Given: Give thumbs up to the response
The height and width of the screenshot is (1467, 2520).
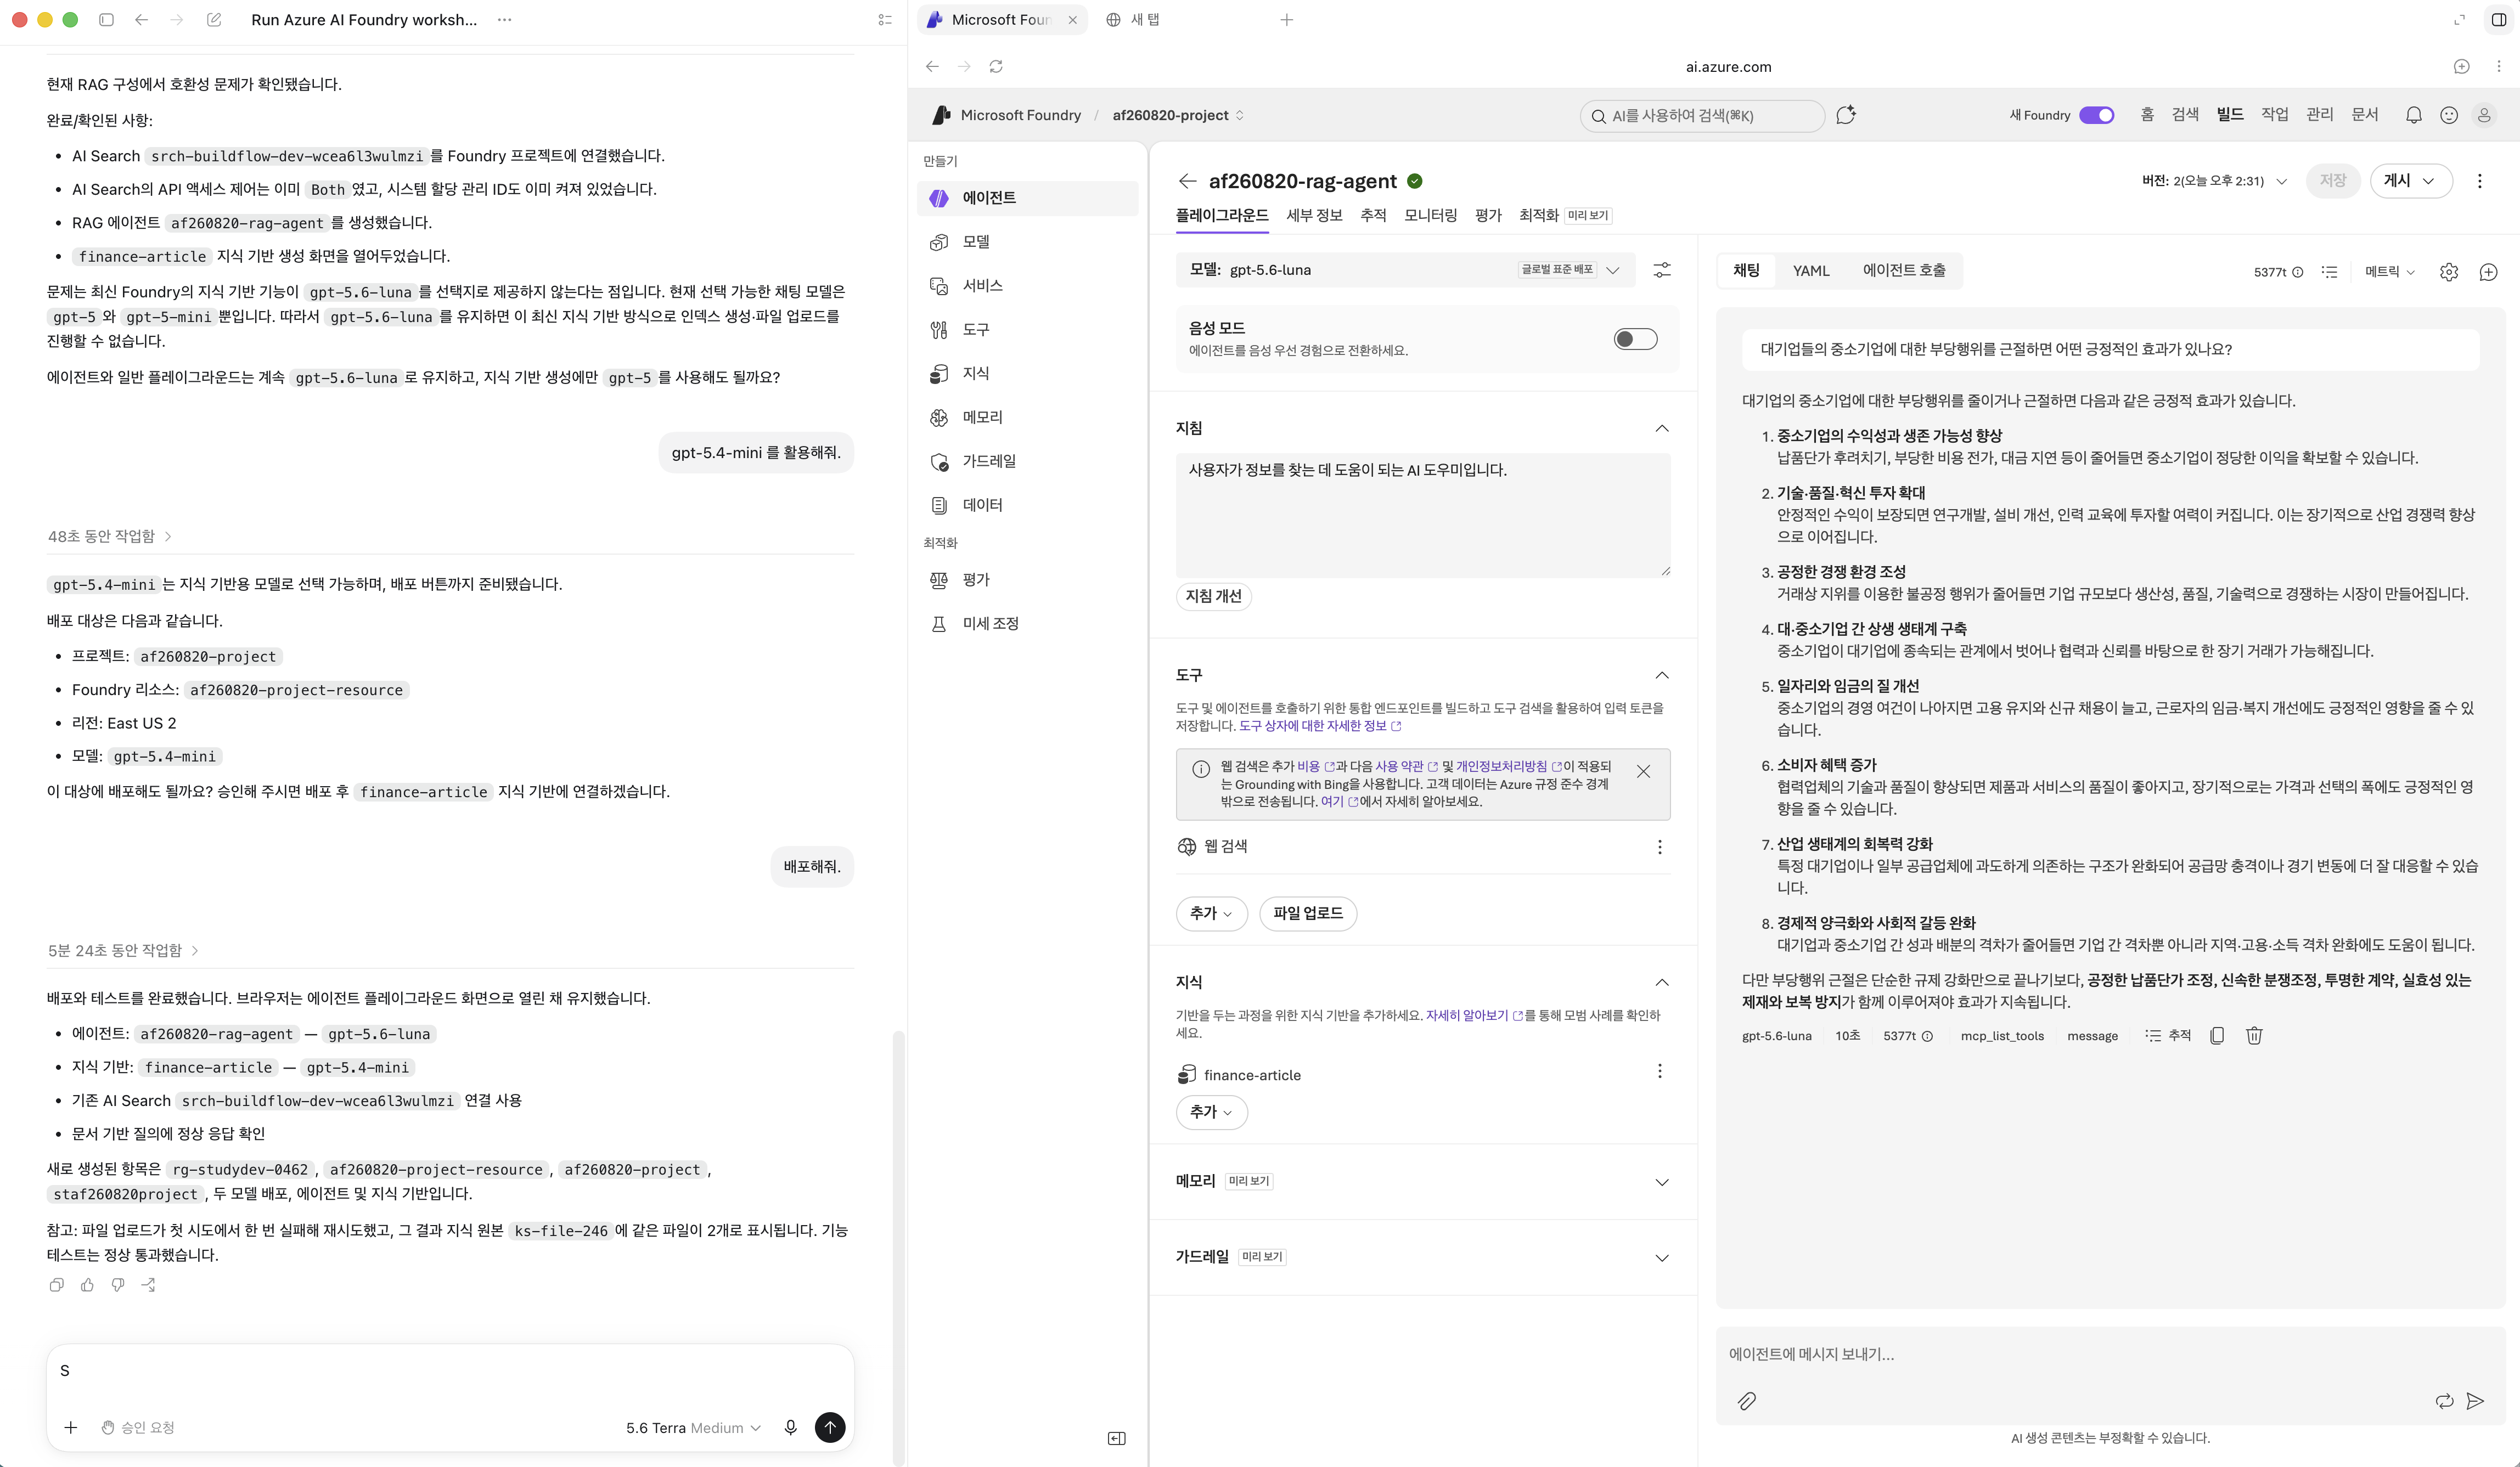Looking at the screenshot, I should point(88,1285).
